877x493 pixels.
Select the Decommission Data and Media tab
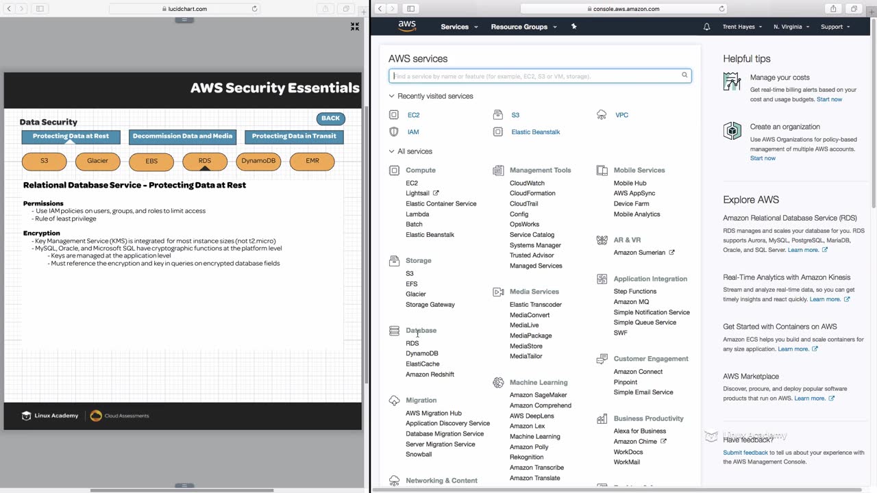[182, 136]
